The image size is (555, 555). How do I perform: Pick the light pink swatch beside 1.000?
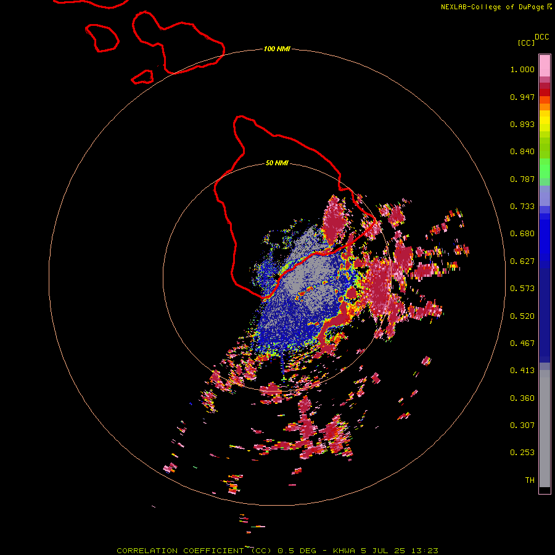(x=545, y=66)
